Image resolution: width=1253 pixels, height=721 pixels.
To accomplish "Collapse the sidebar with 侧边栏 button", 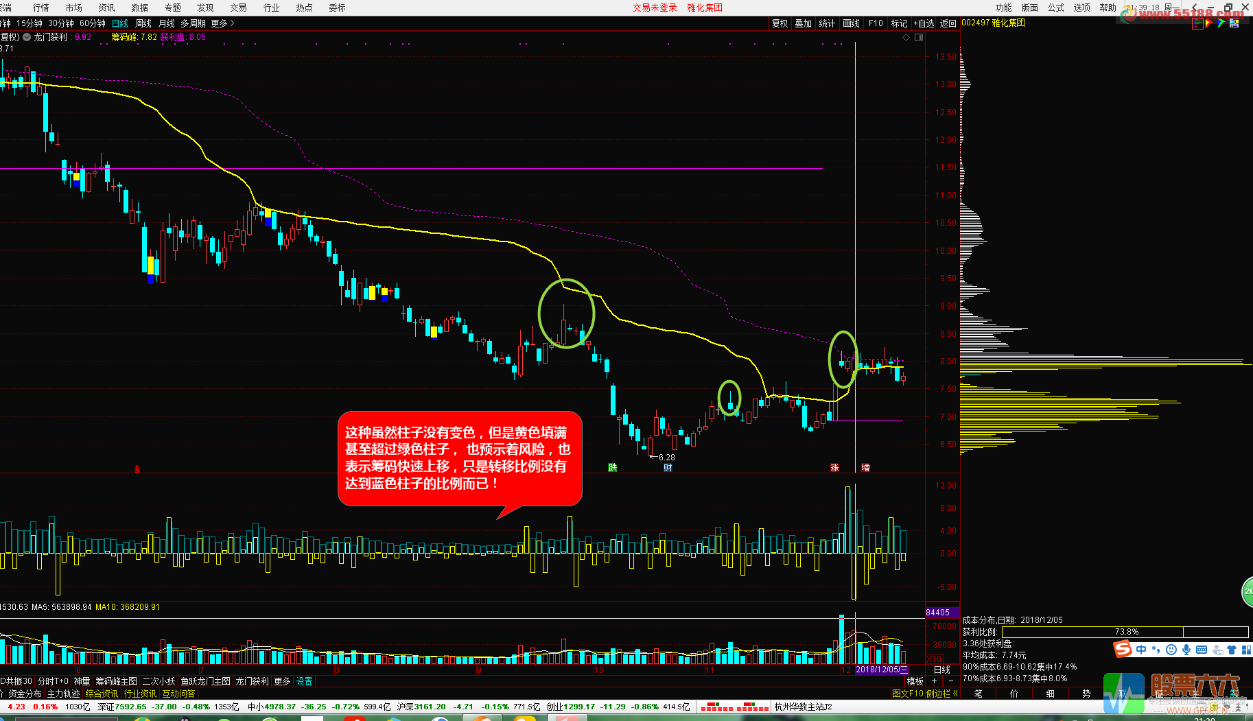I will 941,694.
